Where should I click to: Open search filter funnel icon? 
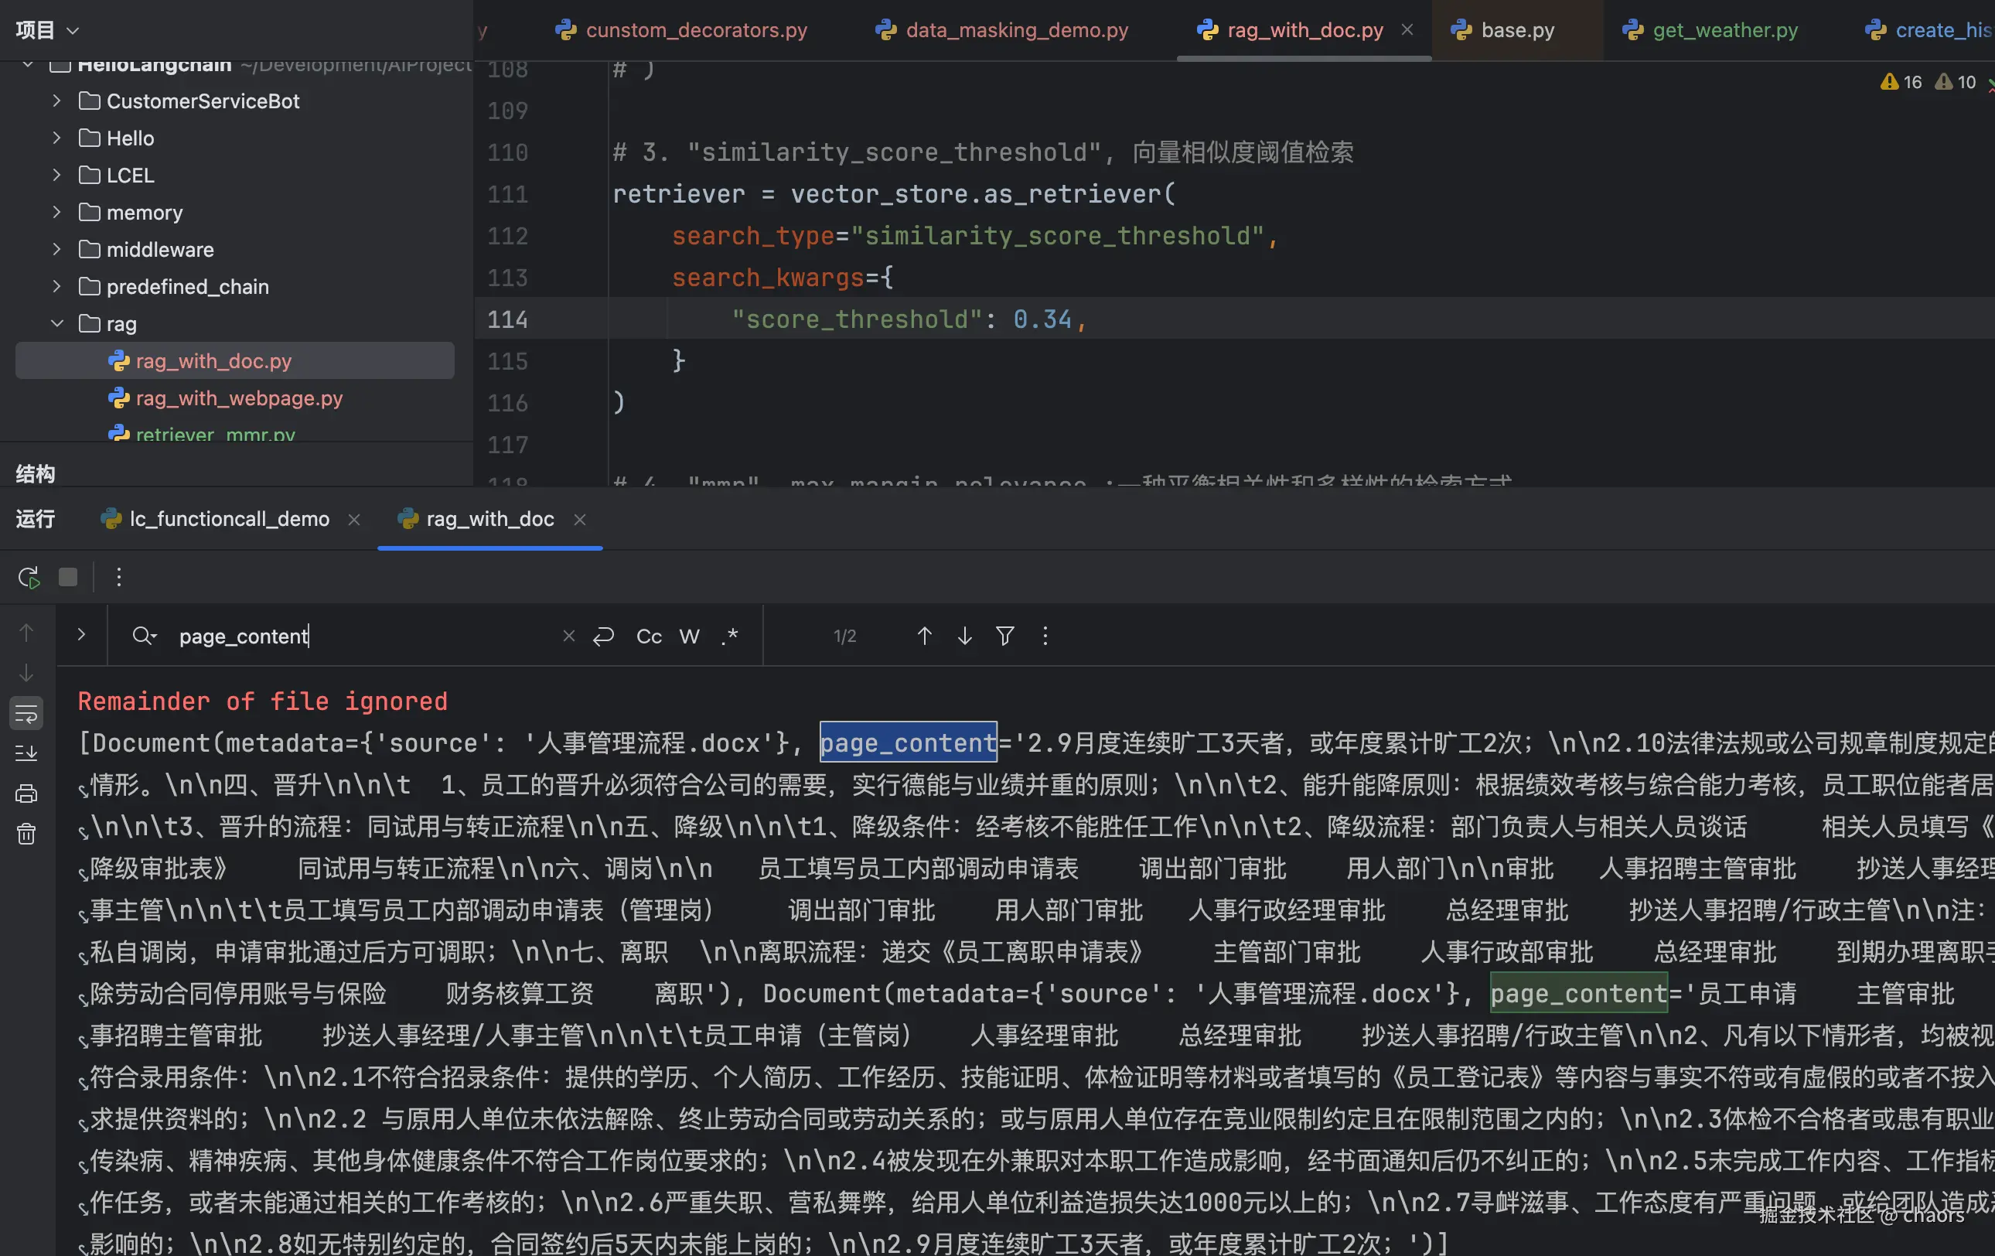[x=1005, y=636]
